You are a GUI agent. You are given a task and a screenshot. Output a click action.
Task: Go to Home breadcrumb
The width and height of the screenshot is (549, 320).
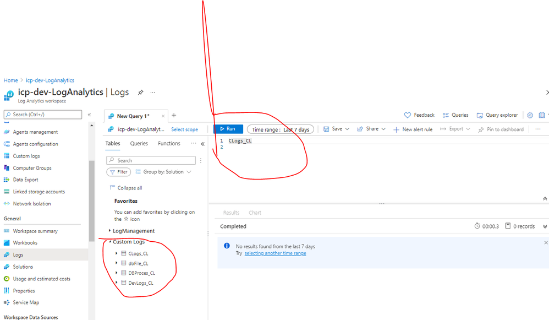pyautogui.click(x=11, y=80)
